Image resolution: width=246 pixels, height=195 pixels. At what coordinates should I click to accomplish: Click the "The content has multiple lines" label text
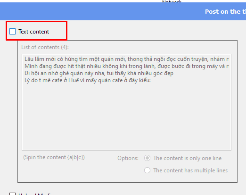pos(190,170)
